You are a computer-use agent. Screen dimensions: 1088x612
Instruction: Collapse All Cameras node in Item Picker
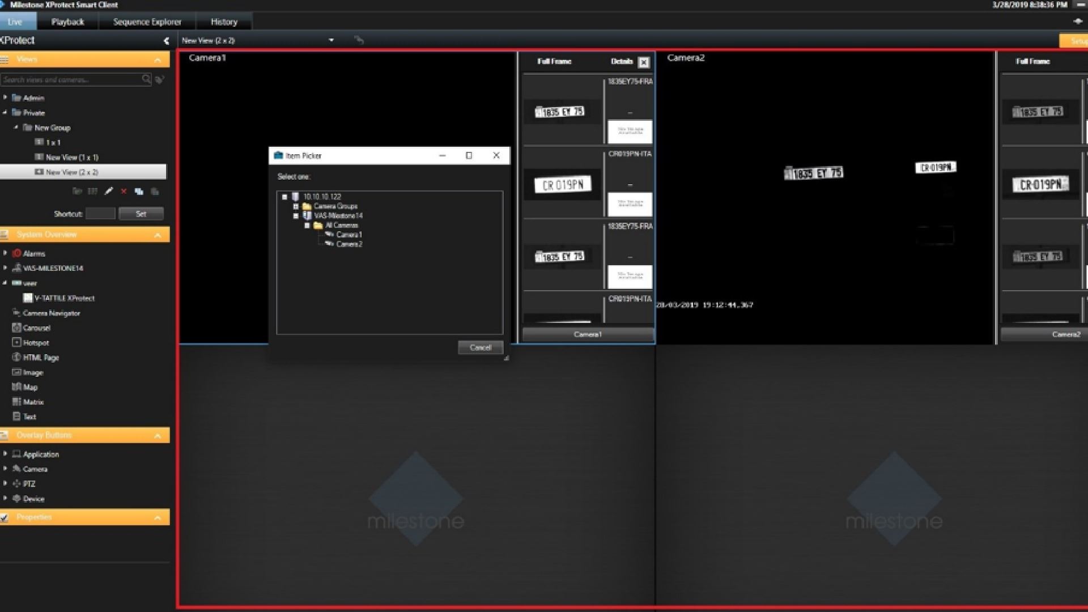click(307, 226)
